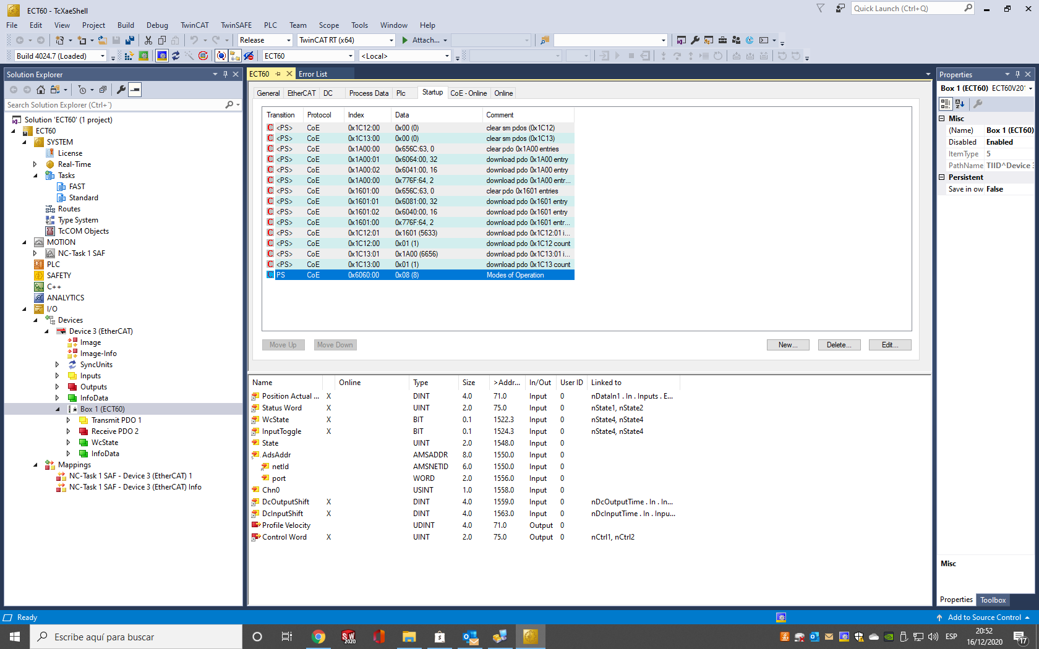Collapse the Box 1 (ECT60) tree node
The height and width of the screenshot is (649, 1039).
[x=58, y=409]
